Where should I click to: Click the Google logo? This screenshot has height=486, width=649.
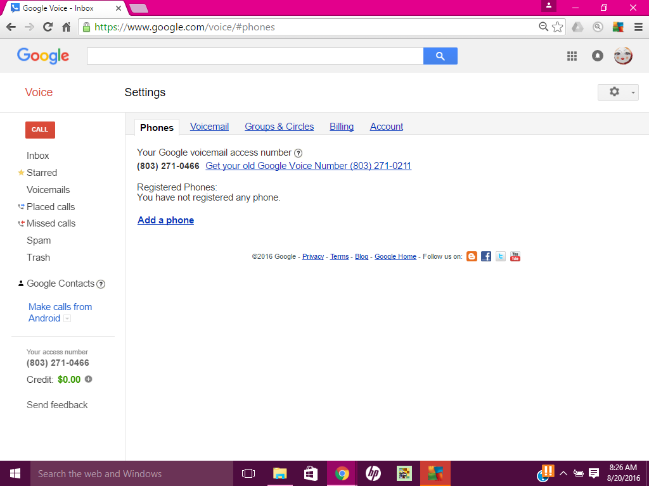tap(43, 56)
